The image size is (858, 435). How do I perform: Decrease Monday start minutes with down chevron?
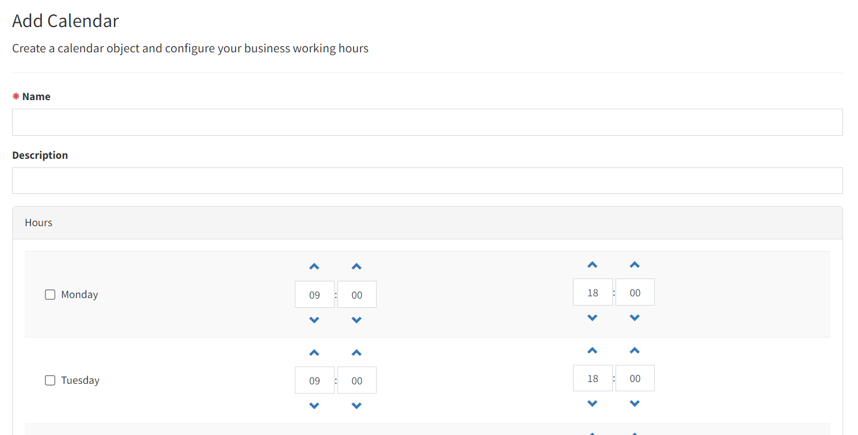pyautogui.click(x=356, y=320)
